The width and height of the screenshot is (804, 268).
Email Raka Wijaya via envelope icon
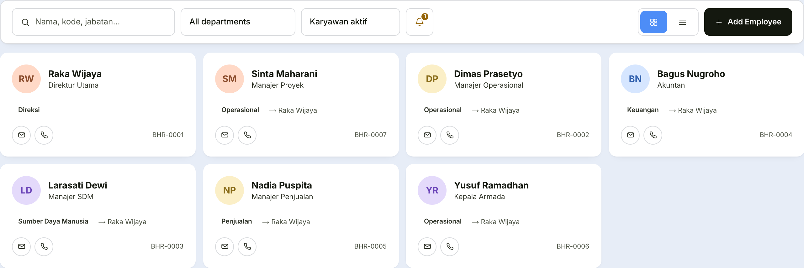point(21,135)
